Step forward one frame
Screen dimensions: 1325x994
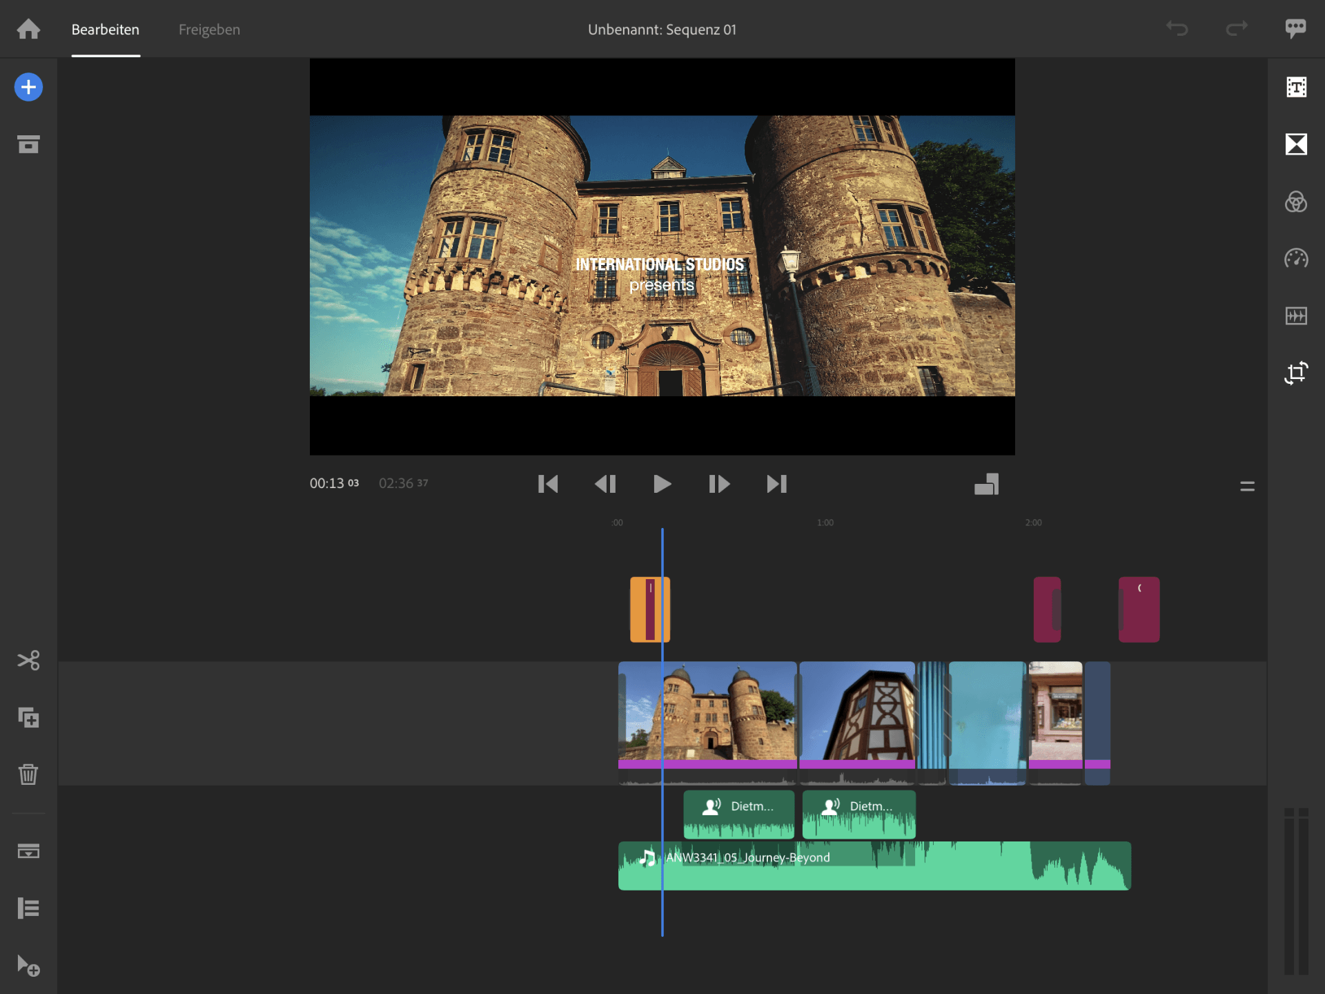719,484
